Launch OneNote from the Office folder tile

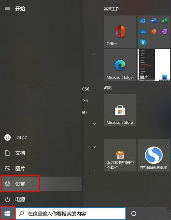click(164, 32)
